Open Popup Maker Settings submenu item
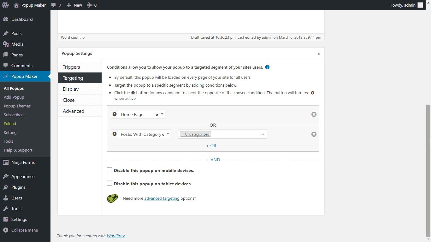This screenshot has height=242, width=431. (11, 133)
